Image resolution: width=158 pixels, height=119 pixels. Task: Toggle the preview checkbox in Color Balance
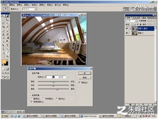[x=79, y=82]
